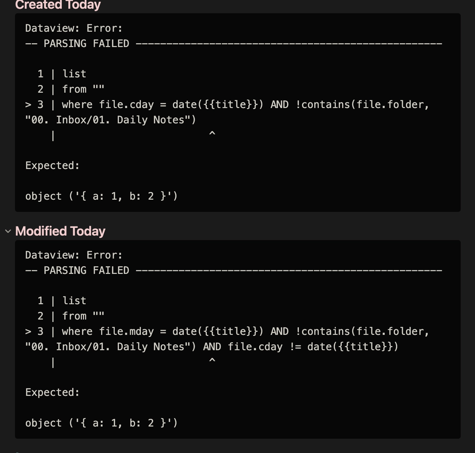
Task: Select 'Dataview: Error:' in Created Today block
Action: (x=74, y=28)
